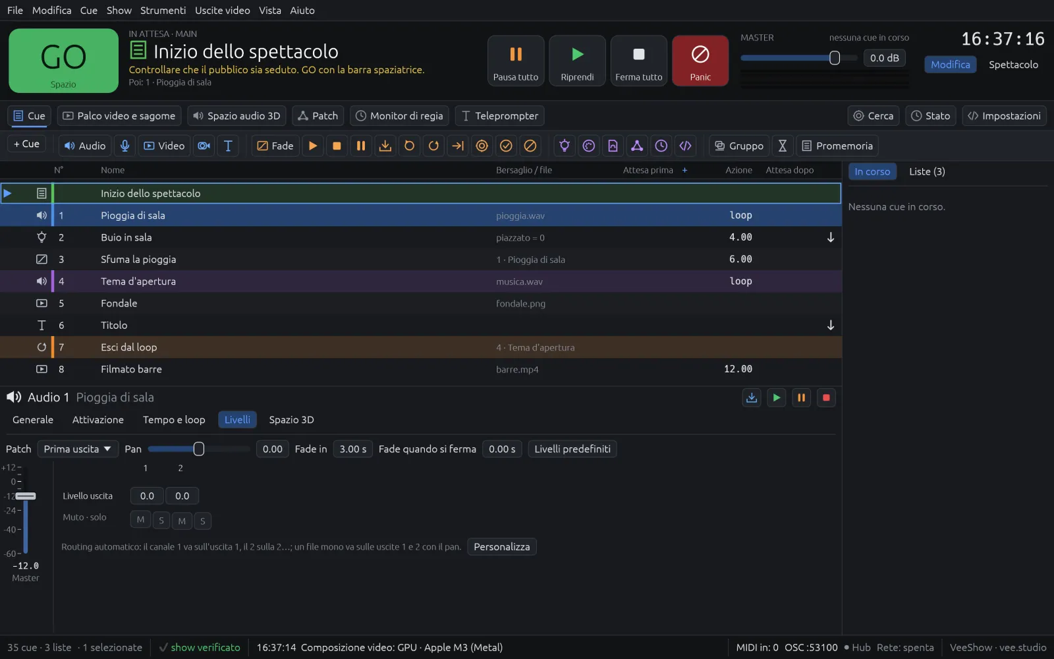The width and height of the screenshot is (1054, 659).
Task: Open Impostazioni settings button
Action: click(x=1005, y=116)
